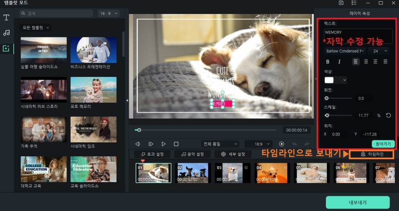Play the preview video
This screenshot has width=399, height=211.
click(x=164, y=144)
